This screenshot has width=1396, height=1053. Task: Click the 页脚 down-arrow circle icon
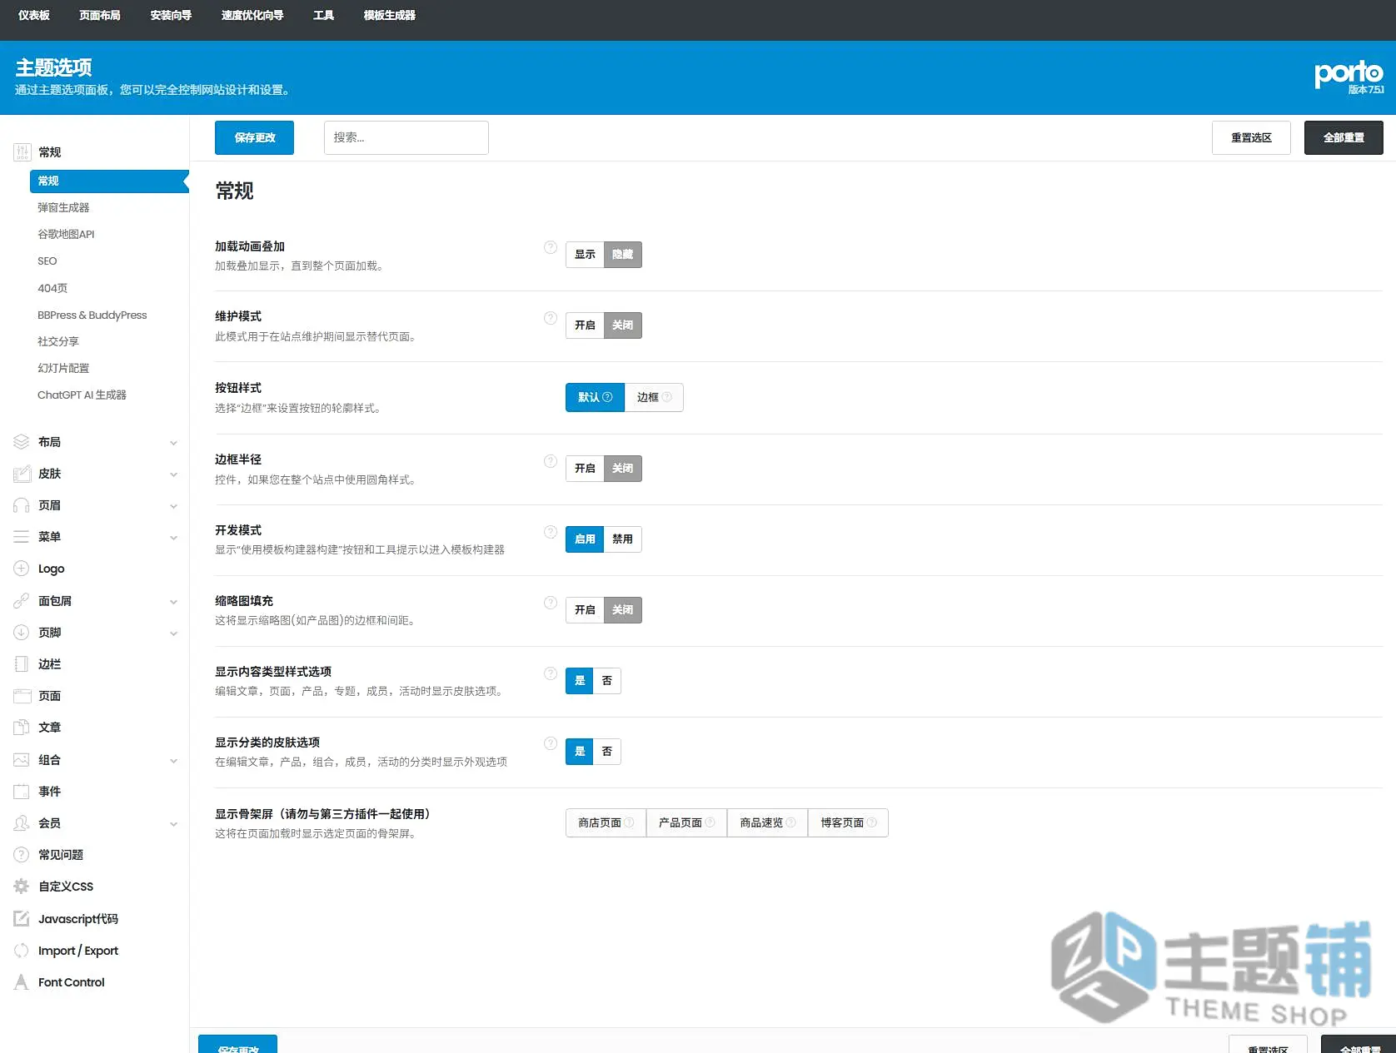click(22, 633)
